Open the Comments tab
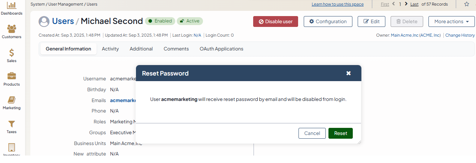The width and height of the screenshot is (476, 163). click(176, 49)
